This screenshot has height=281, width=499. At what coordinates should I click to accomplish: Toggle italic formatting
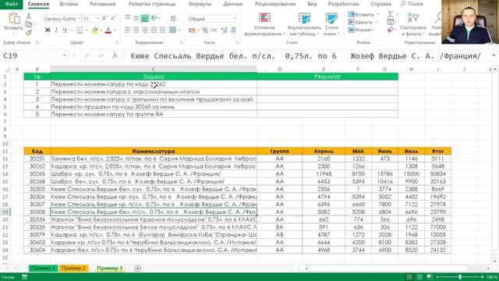coord(56,30)
